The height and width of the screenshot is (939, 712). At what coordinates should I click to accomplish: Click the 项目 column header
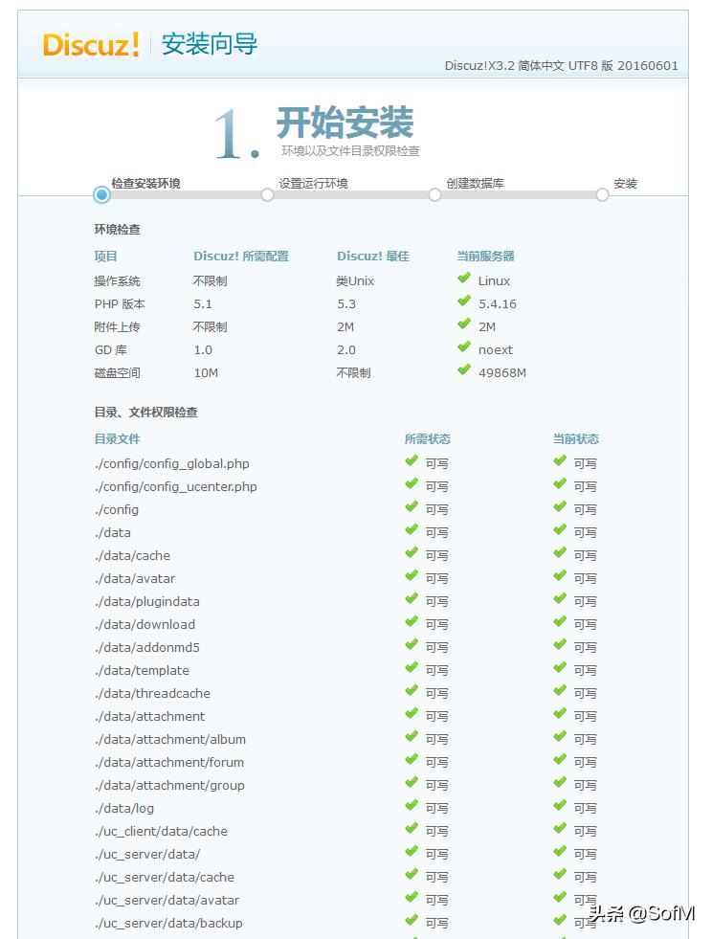coord(106,257)
